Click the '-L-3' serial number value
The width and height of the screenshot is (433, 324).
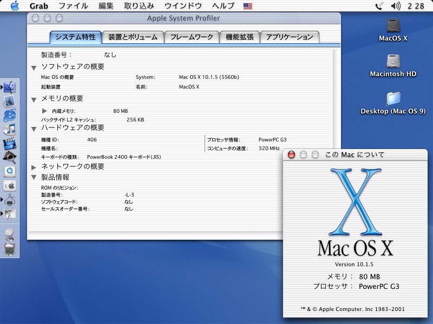click(x=129, y=195)
